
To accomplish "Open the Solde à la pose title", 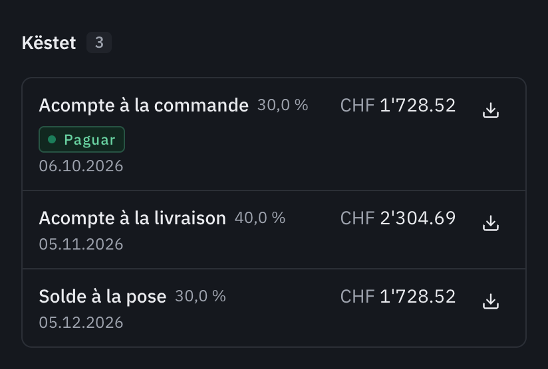I will coord(102,297).
